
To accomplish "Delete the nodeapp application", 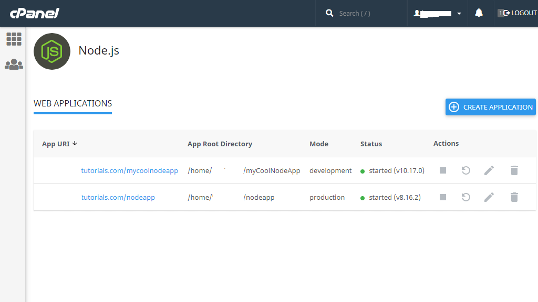I will tap(514, 197).
